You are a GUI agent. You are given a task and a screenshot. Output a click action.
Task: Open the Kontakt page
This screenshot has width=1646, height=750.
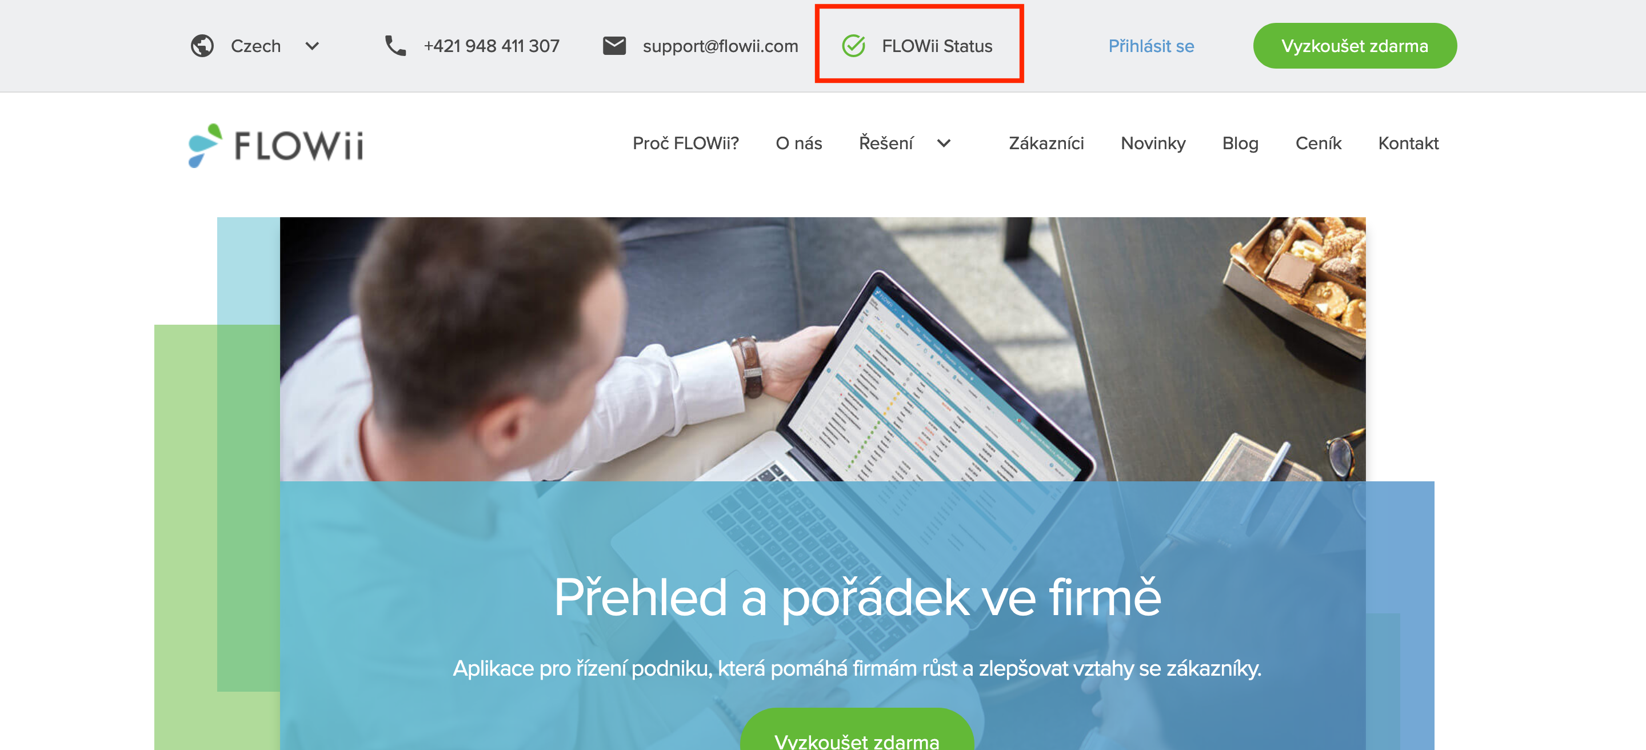pyautogui.click(x=1408, y=143)
